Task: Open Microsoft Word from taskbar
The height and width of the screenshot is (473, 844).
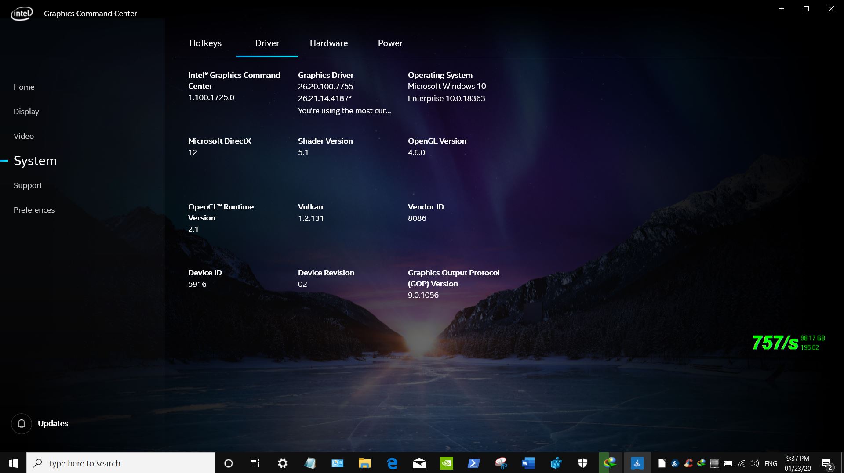Action: tap(528, 463)
